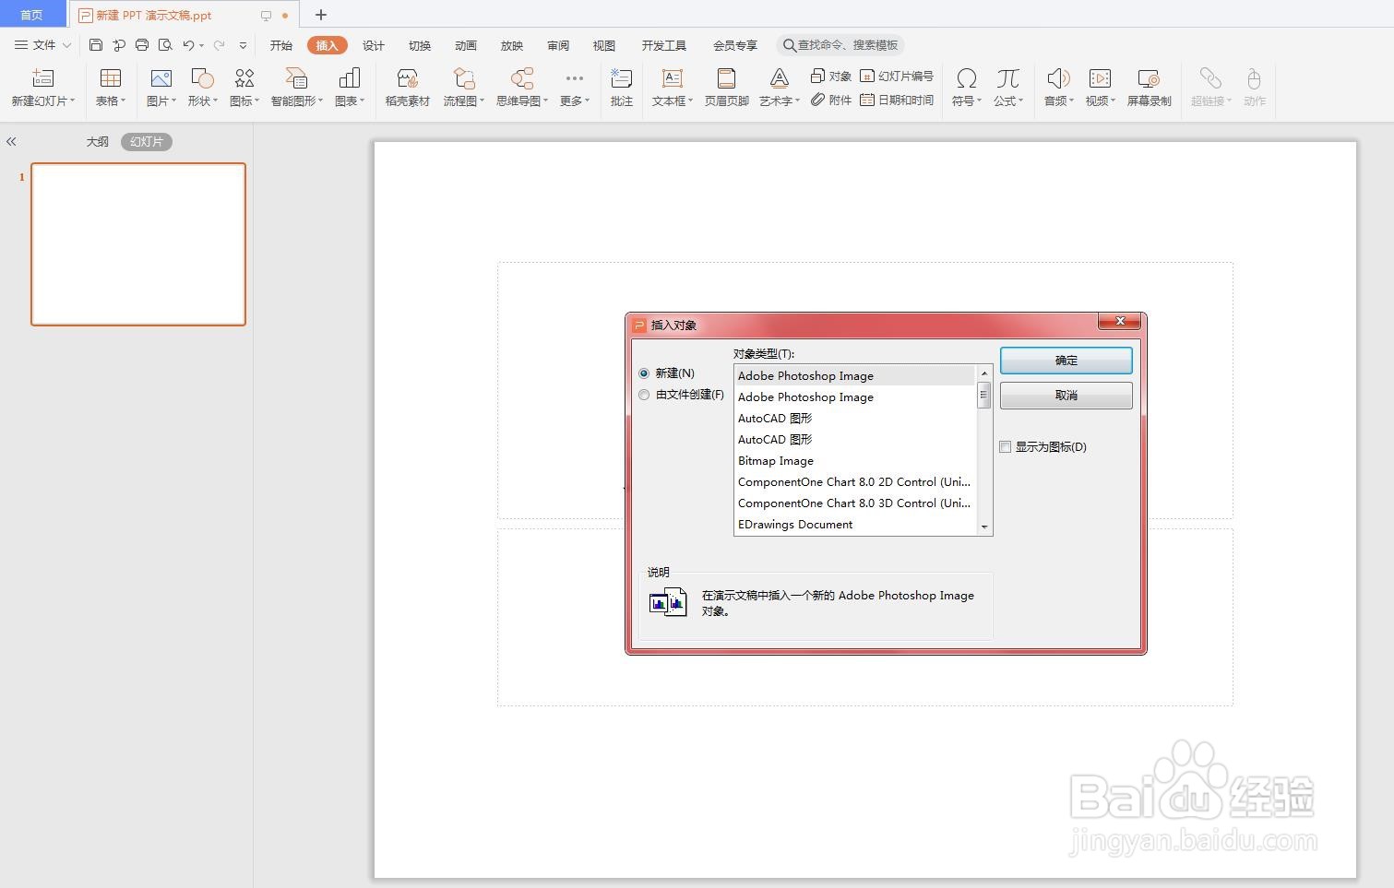The height and width of the screenshot is (888, 1394).
Task: Expand the Picture (图片) dropdown arrow
Action: (173, 101)
